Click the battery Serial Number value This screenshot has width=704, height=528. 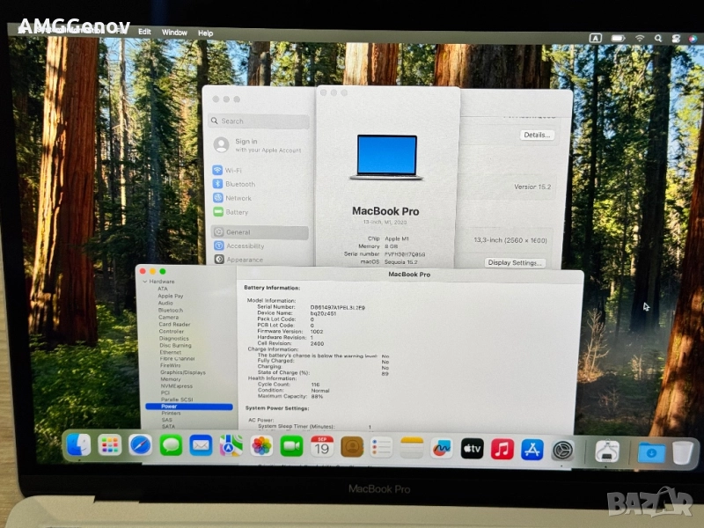pos(338,307)
